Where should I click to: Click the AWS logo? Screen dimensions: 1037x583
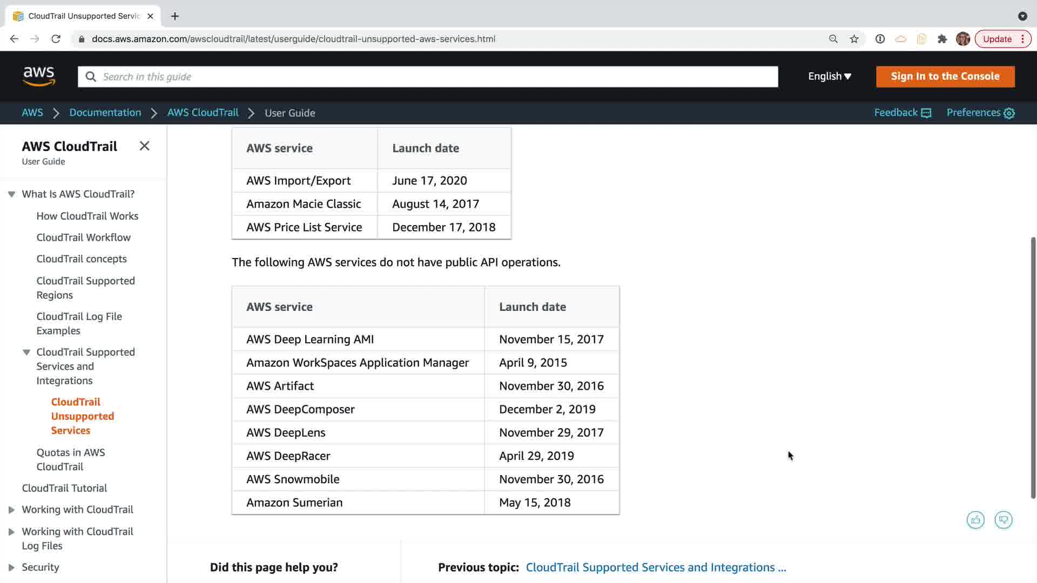(x=39, y=76)
